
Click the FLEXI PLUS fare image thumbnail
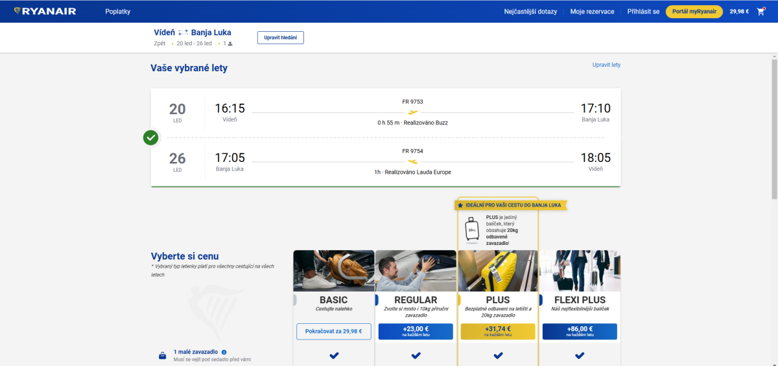580,271
